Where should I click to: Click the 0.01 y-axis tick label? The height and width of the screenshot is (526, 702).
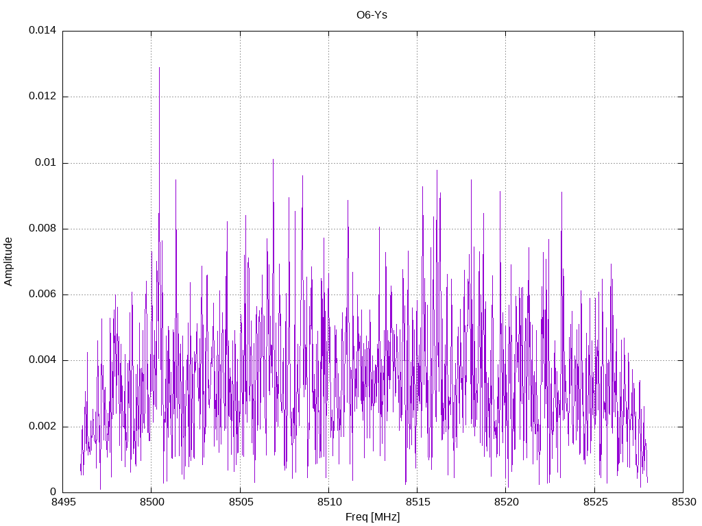coord(46,162)
